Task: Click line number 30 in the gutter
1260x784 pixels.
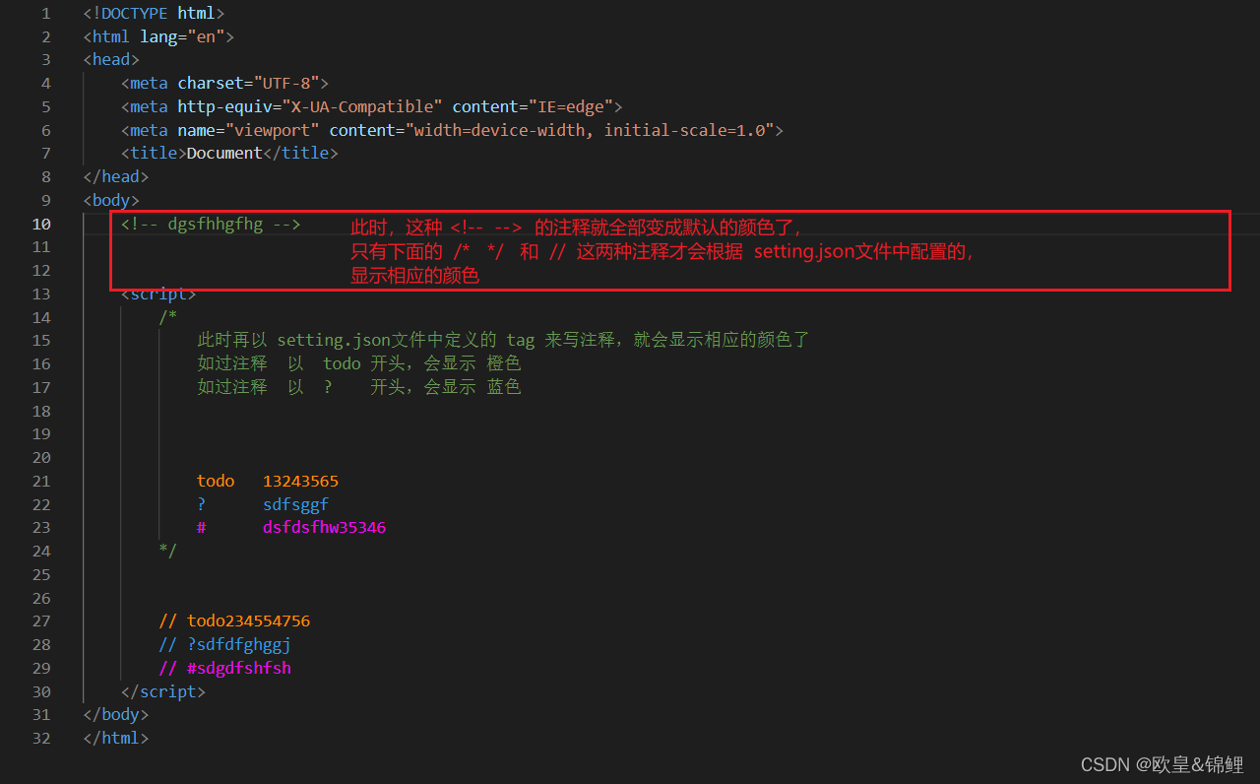Action: point(41,692)
